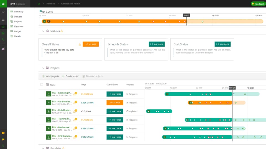Viewport: 266px width, 149px height.
Task: Click the warning badge on the PLN - Hub Update row
Action: (75, 111)
